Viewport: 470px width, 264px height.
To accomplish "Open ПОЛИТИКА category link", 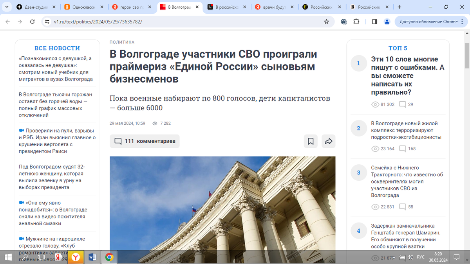I will (122, 42).
